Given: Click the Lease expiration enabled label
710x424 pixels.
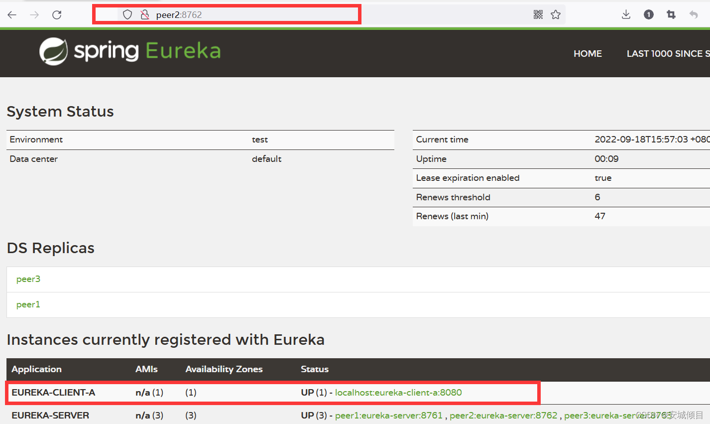Looking at the screenshot, I should pos(468,178).
